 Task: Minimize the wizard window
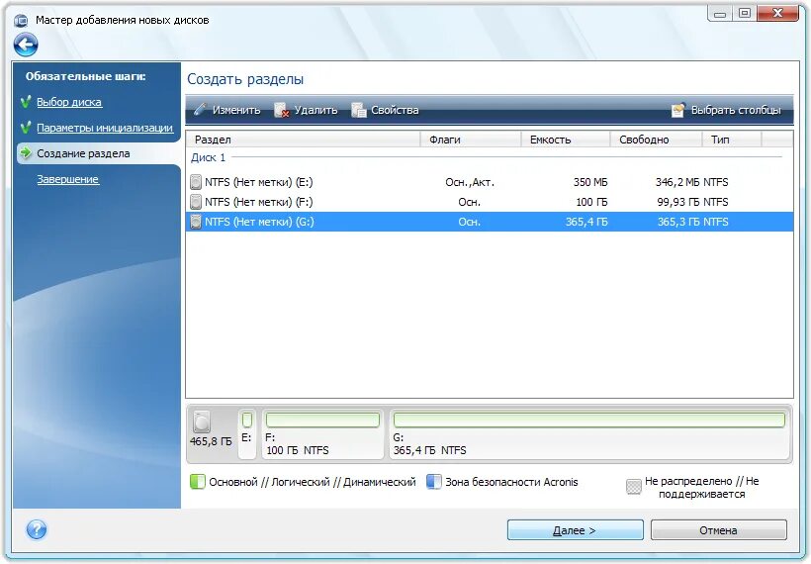coord(719,14)
